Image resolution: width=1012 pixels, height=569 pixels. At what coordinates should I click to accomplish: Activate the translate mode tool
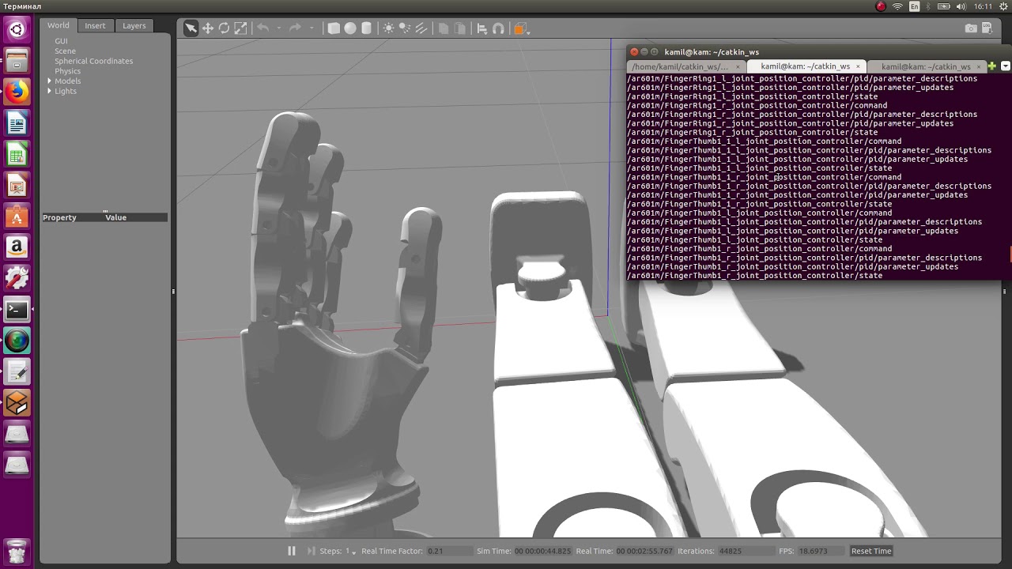click(208, 28)
